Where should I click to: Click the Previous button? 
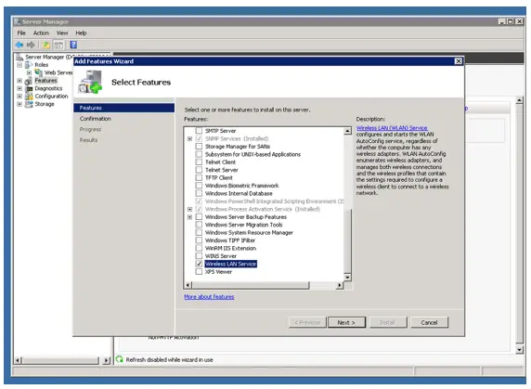point(307,322)
